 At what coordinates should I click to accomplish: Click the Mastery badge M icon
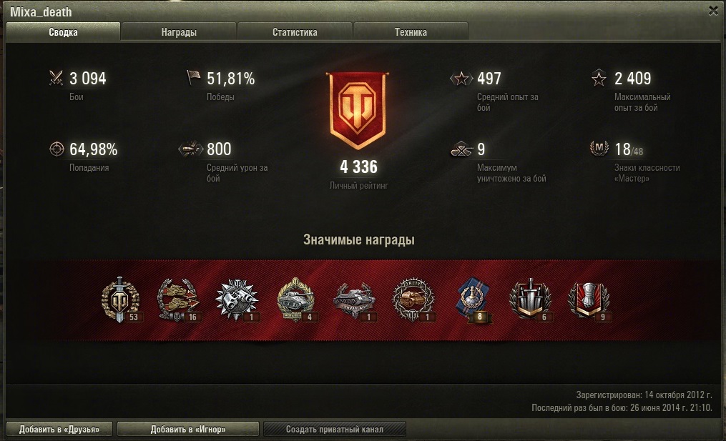[x=599, y=148]
